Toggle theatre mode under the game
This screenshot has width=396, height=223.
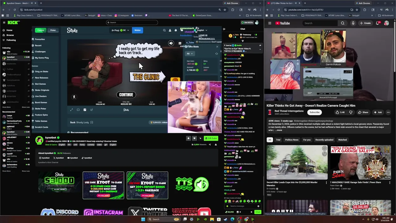pyautogui.click(x=78, y=110)
